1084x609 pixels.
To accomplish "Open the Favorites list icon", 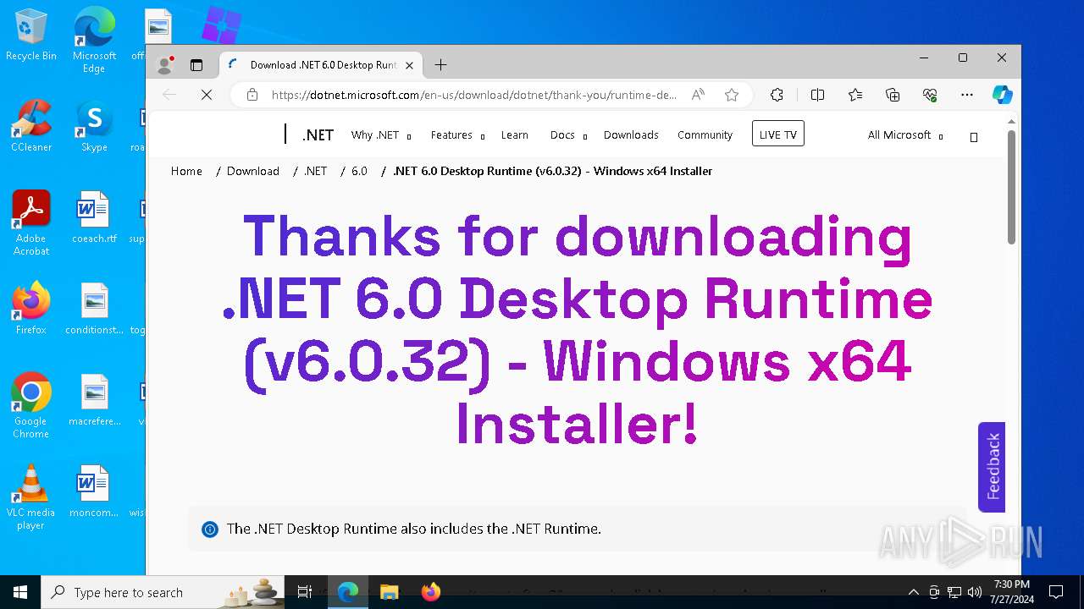I will tap(855, 95).
